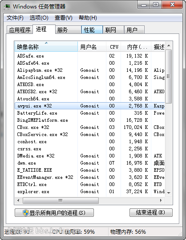Click the vertical scrollbar down arrow

click(169, 193)
